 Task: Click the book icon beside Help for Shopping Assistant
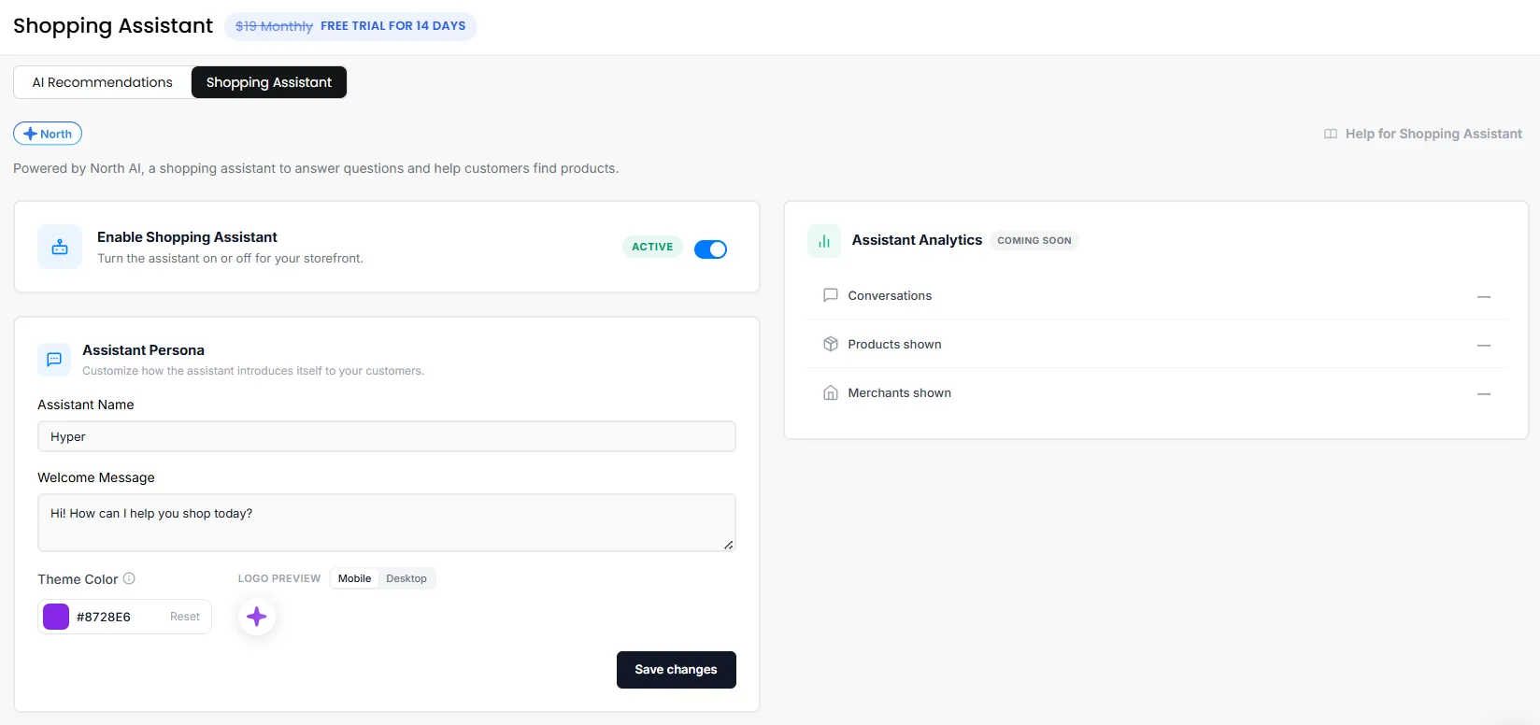click(x=1331, y=134)
